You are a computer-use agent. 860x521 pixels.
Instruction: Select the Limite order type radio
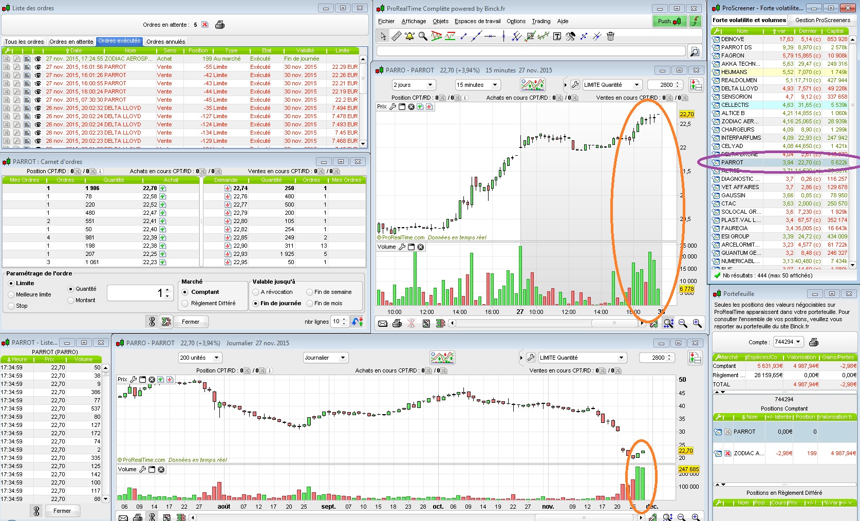[x=11, y=283]
